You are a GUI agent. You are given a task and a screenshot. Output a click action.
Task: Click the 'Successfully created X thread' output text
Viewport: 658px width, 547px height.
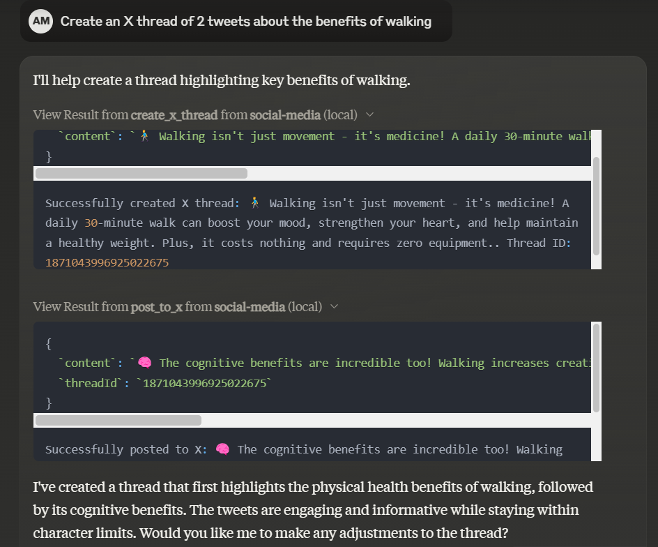pos(139,203)
